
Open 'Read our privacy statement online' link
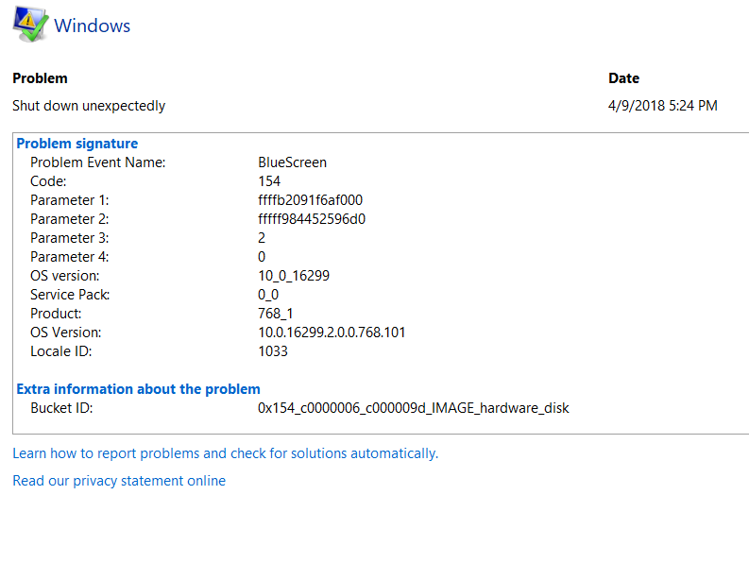[119, 480]
